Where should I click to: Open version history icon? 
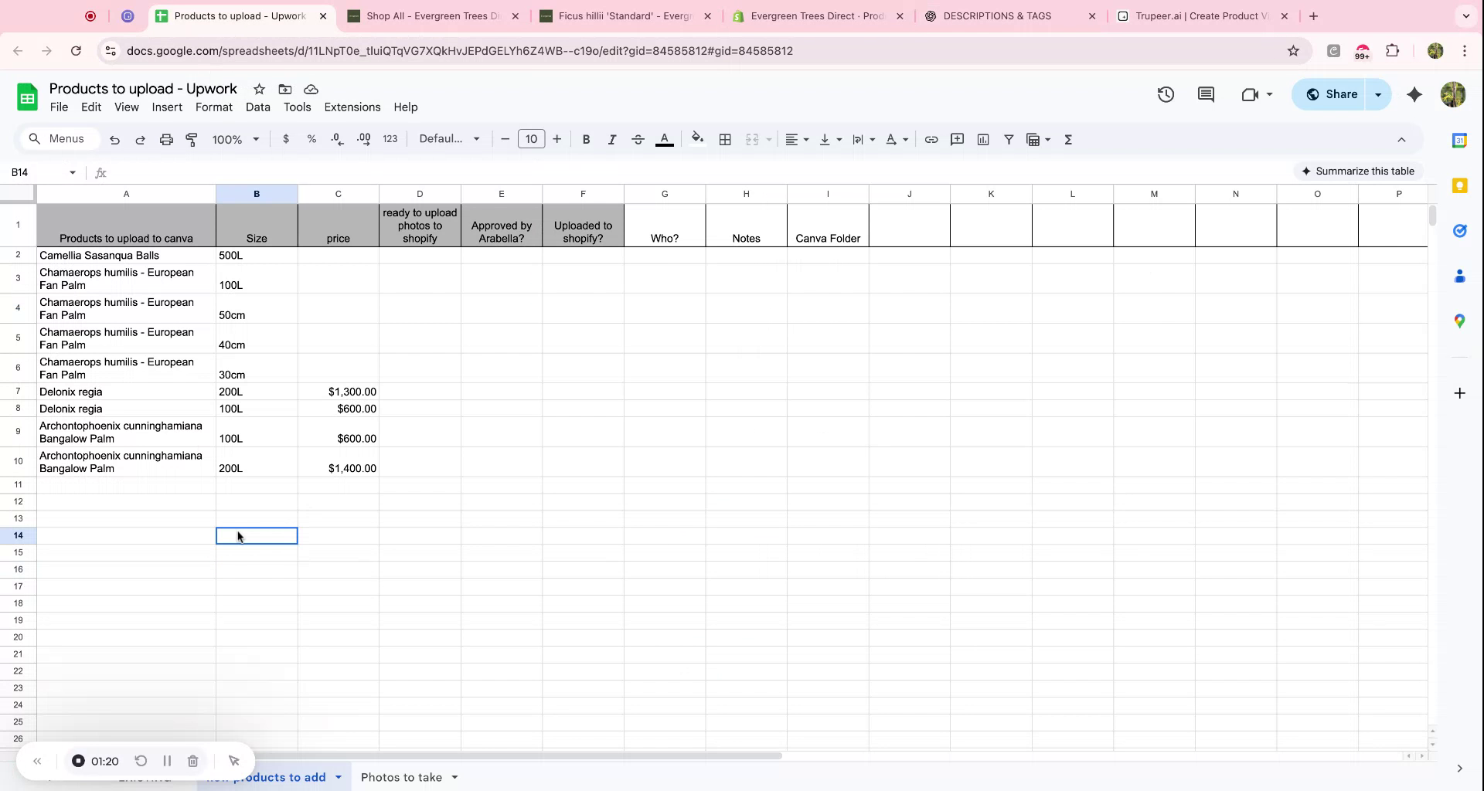tap(1166, 93)
